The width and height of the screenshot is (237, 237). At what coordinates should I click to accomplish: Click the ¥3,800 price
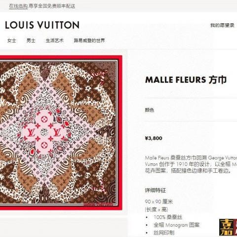coord(154,138)
